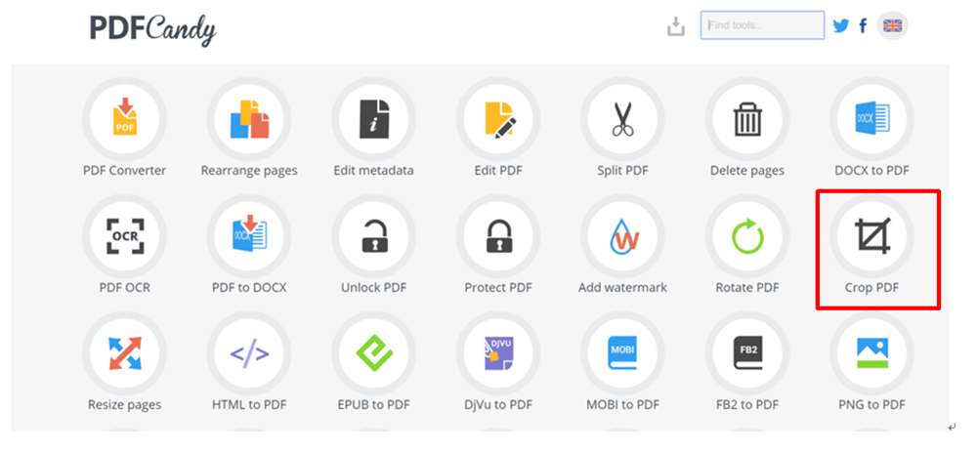This screenshot has width=977, height=450.
Task: Select the Protect PDF lock icon
Action: coord(498,236)
